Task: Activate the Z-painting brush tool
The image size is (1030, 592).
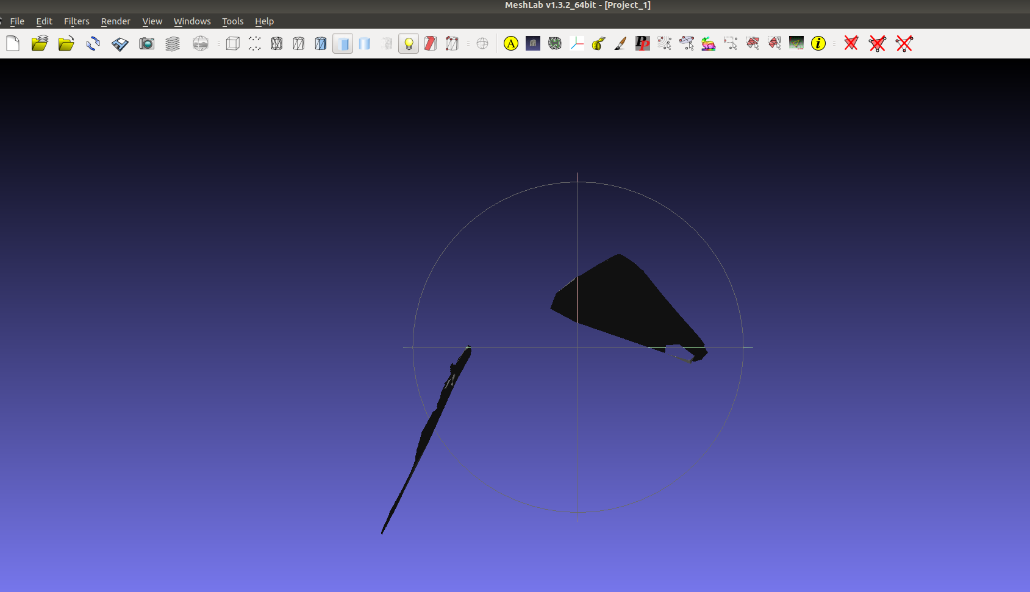Action: click(620, 43)
